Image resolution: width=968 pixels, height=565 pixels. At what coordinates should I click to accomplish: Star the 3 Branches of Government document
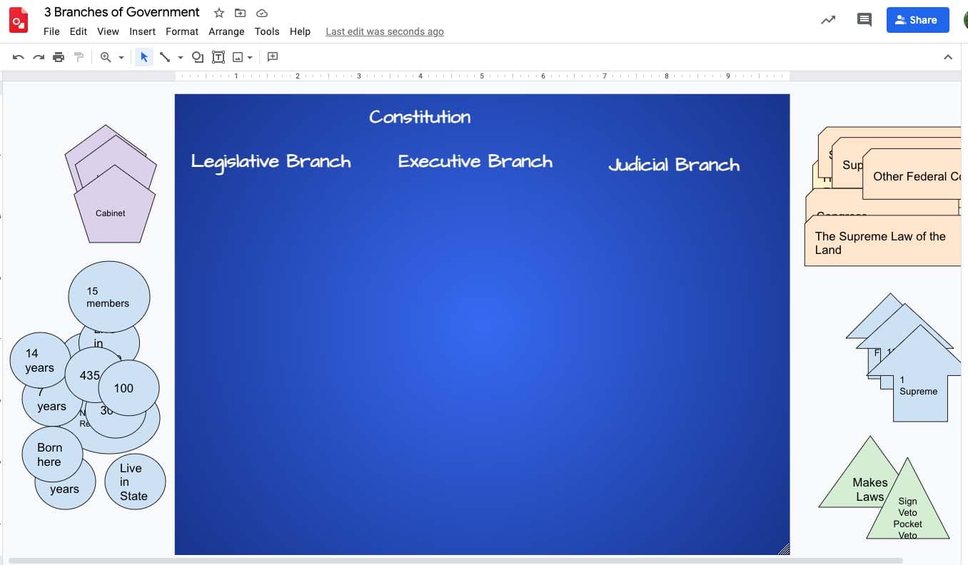[x=219, y=13]
